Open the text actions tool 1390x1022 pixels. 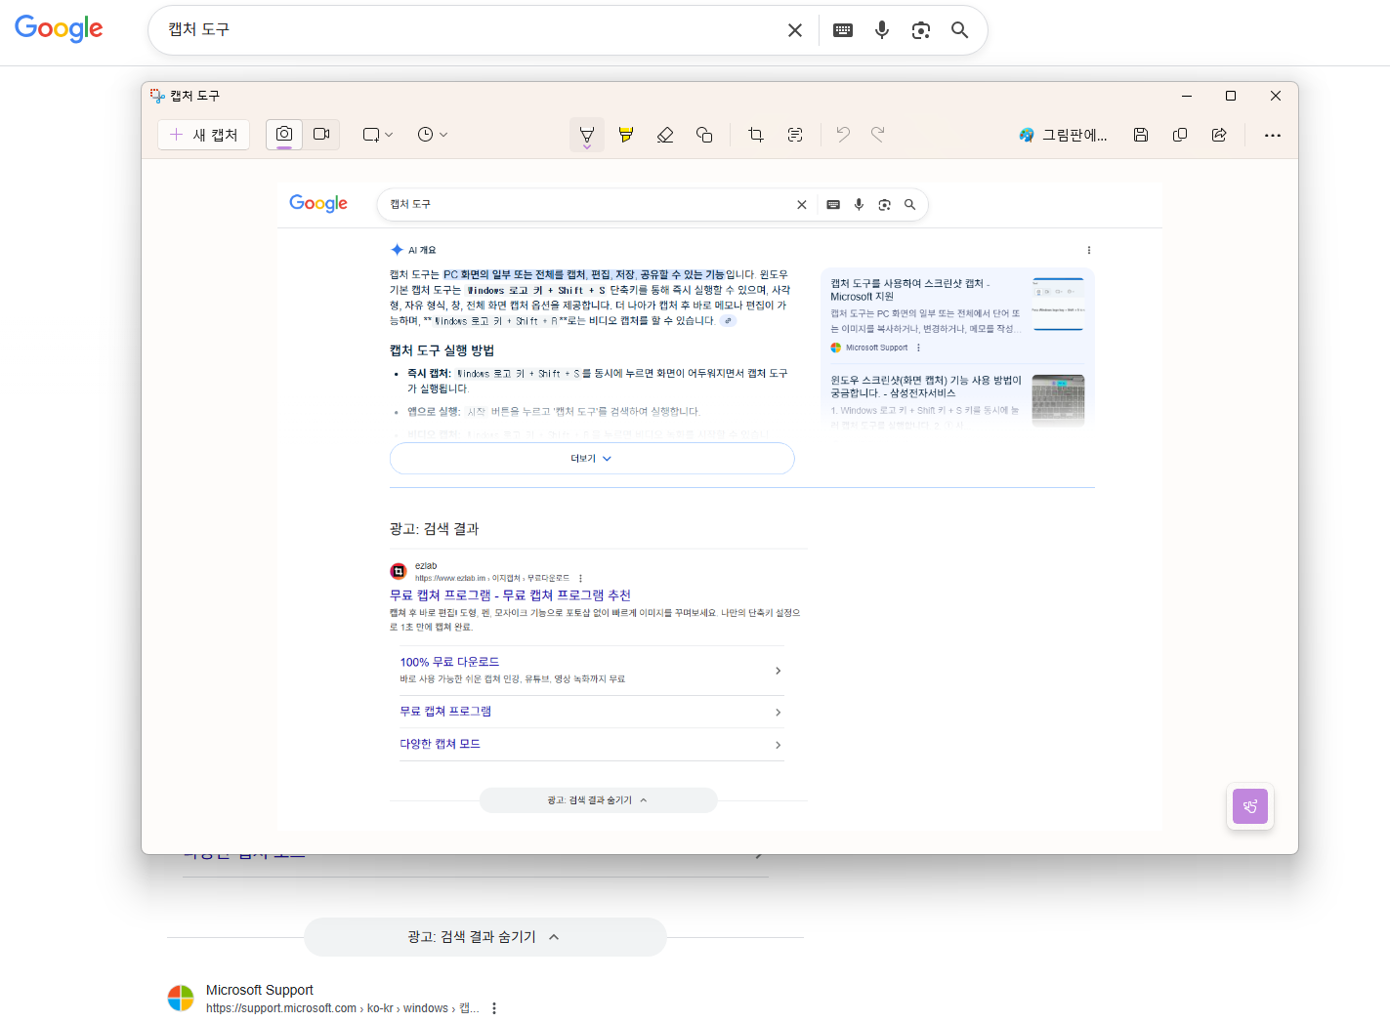(795, 135)
